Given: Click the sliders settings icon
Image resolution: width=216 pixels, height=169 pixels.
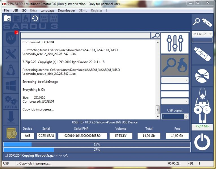Looking at the screenshot, I should [175, 43].
